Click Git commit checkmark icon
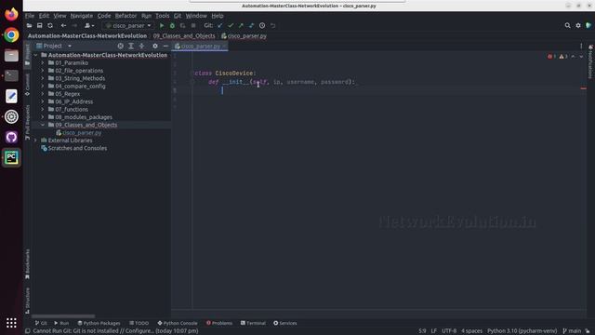 pos(231,25)
